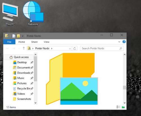This screenshot has height=116, width=141.
Task: Switch to the Share ribbon tab
Action: click(x=34, y=42)
